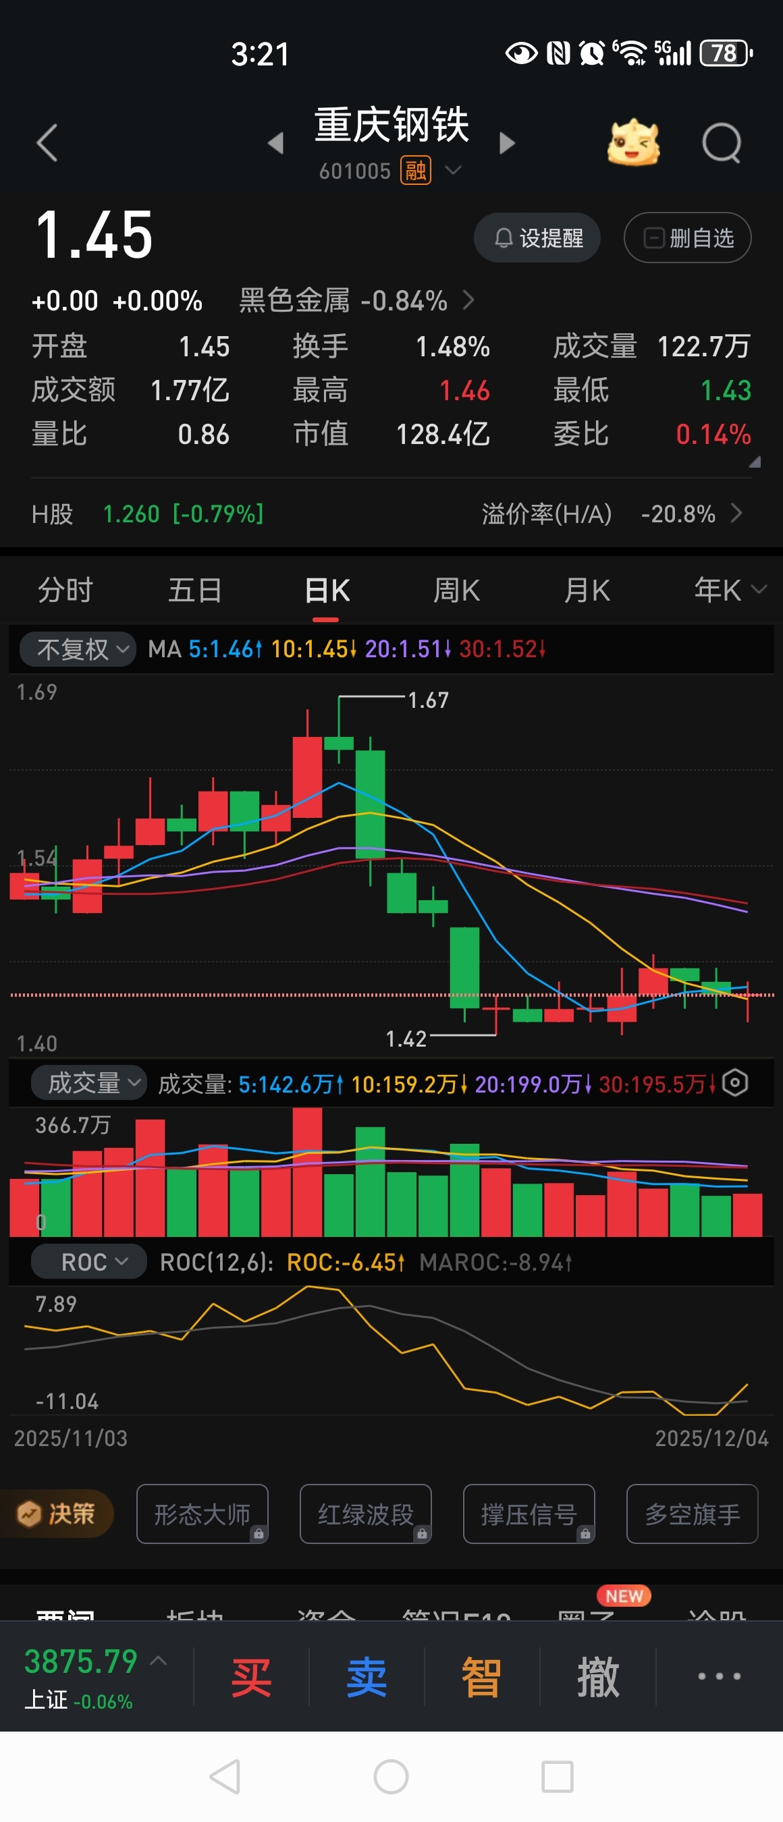
Task: Open the 不复权 adjustment dropdown
Action: 78,648
